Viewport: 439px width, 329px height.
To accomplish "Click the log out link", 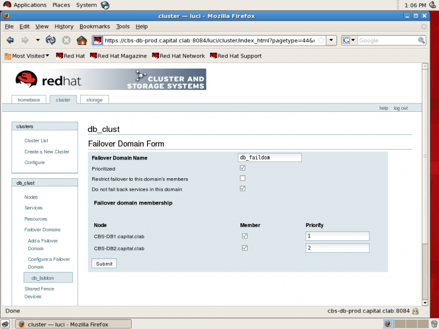I will [401, 108].
